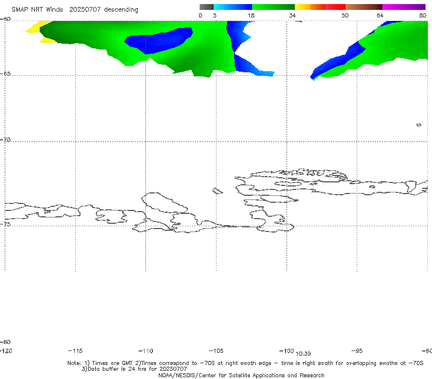Click the NOAA/NESDIS credit line
This screenshot has height=379, width=432.
point(241,375)
